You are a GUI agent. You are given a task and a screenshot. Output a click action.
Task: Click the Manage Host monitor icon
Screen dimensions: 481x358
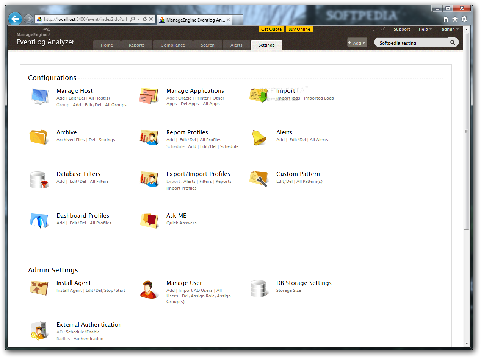(x=40, y=97)
